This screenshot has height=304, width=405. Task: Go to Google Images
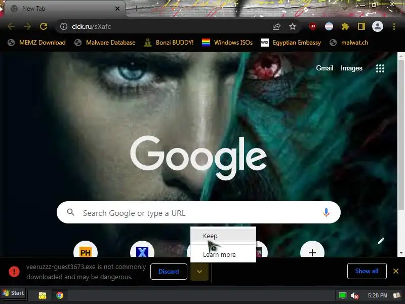pyautogui.click(x=351, y=68)
